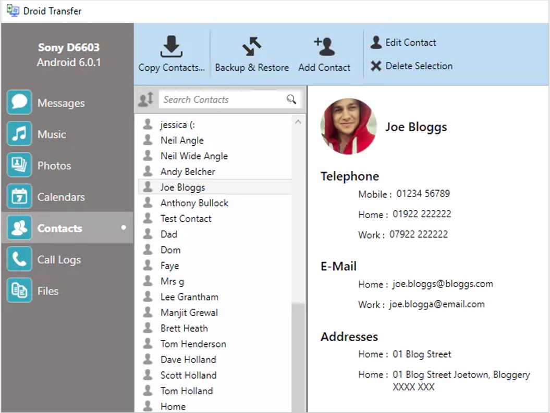Click Delete Selection button
The width and height of the screenshot is (550, 413).
pyautogui.click(x=412, y=66)
